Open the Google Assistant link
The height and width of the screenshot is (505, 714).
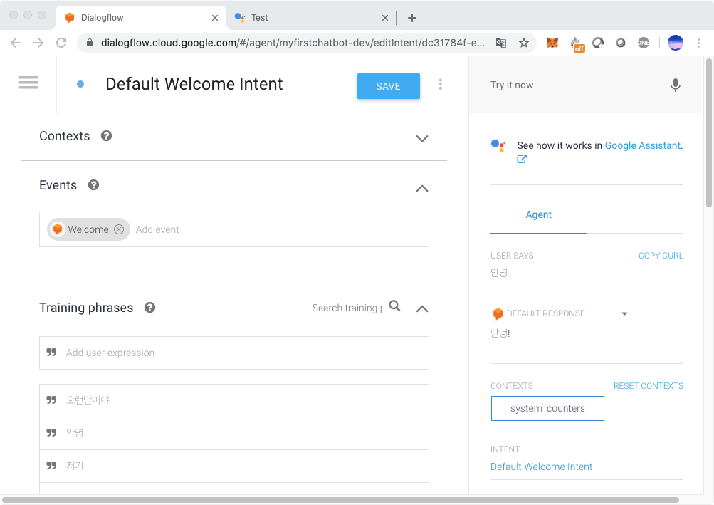click(x=643, y=145)
